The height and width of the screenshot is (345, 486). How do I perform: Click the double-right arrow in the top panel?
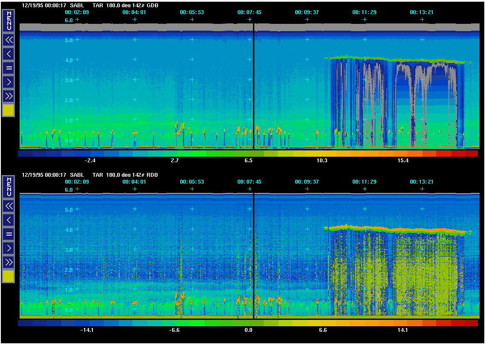pyautogui.click(x=9, y=96)
